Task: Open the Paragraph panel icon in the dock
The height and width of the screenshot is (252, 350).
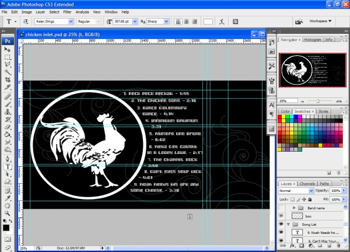Action: (271, 114)
